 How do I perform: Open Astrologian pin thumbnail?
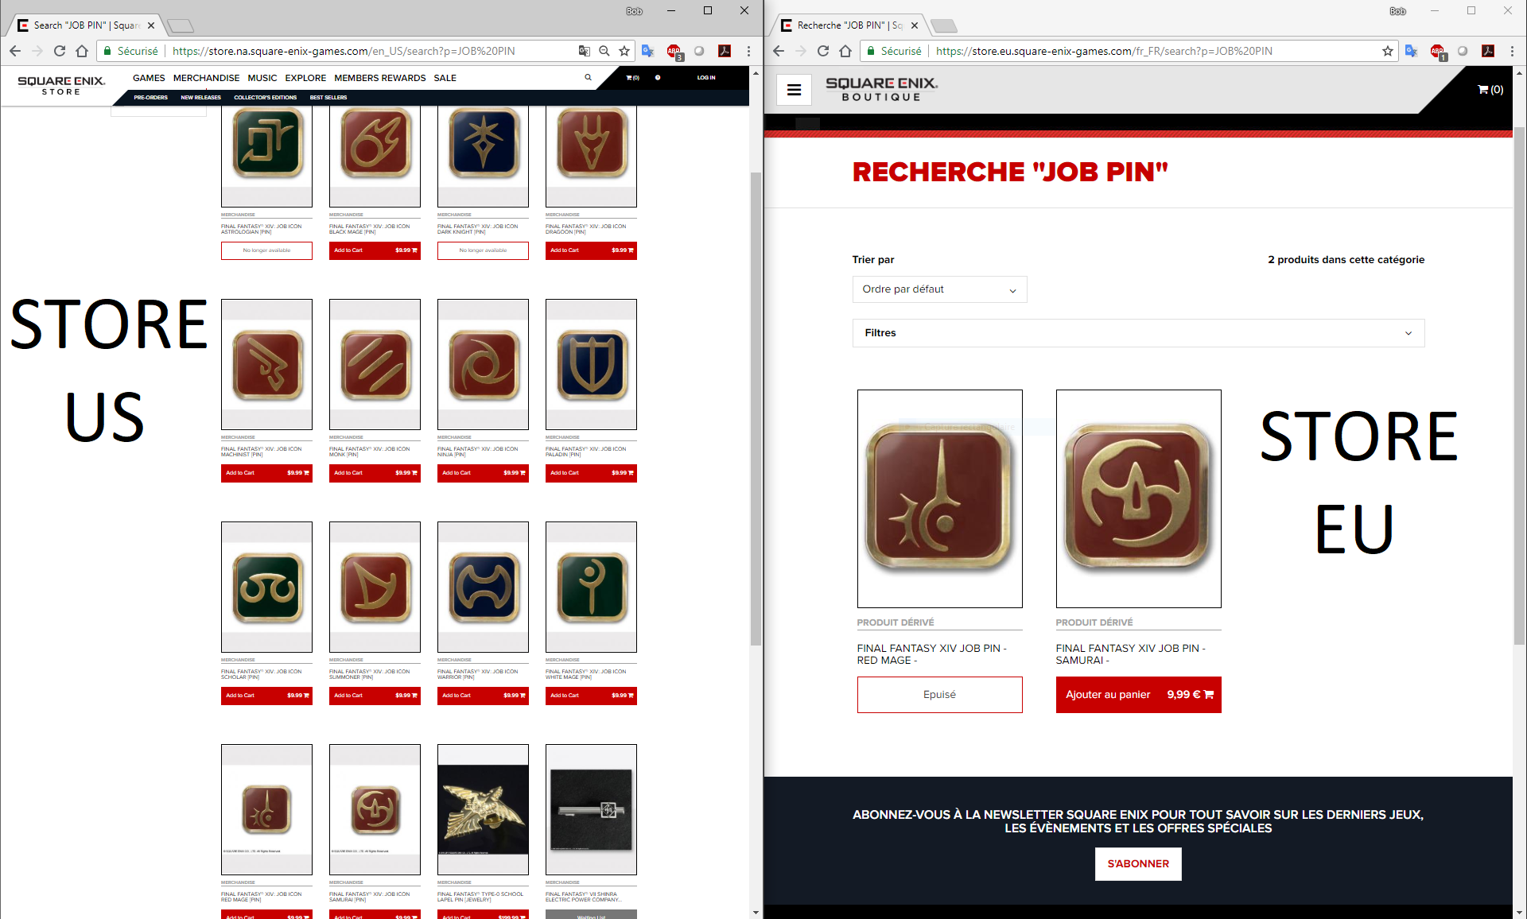(x=266, y=155)
